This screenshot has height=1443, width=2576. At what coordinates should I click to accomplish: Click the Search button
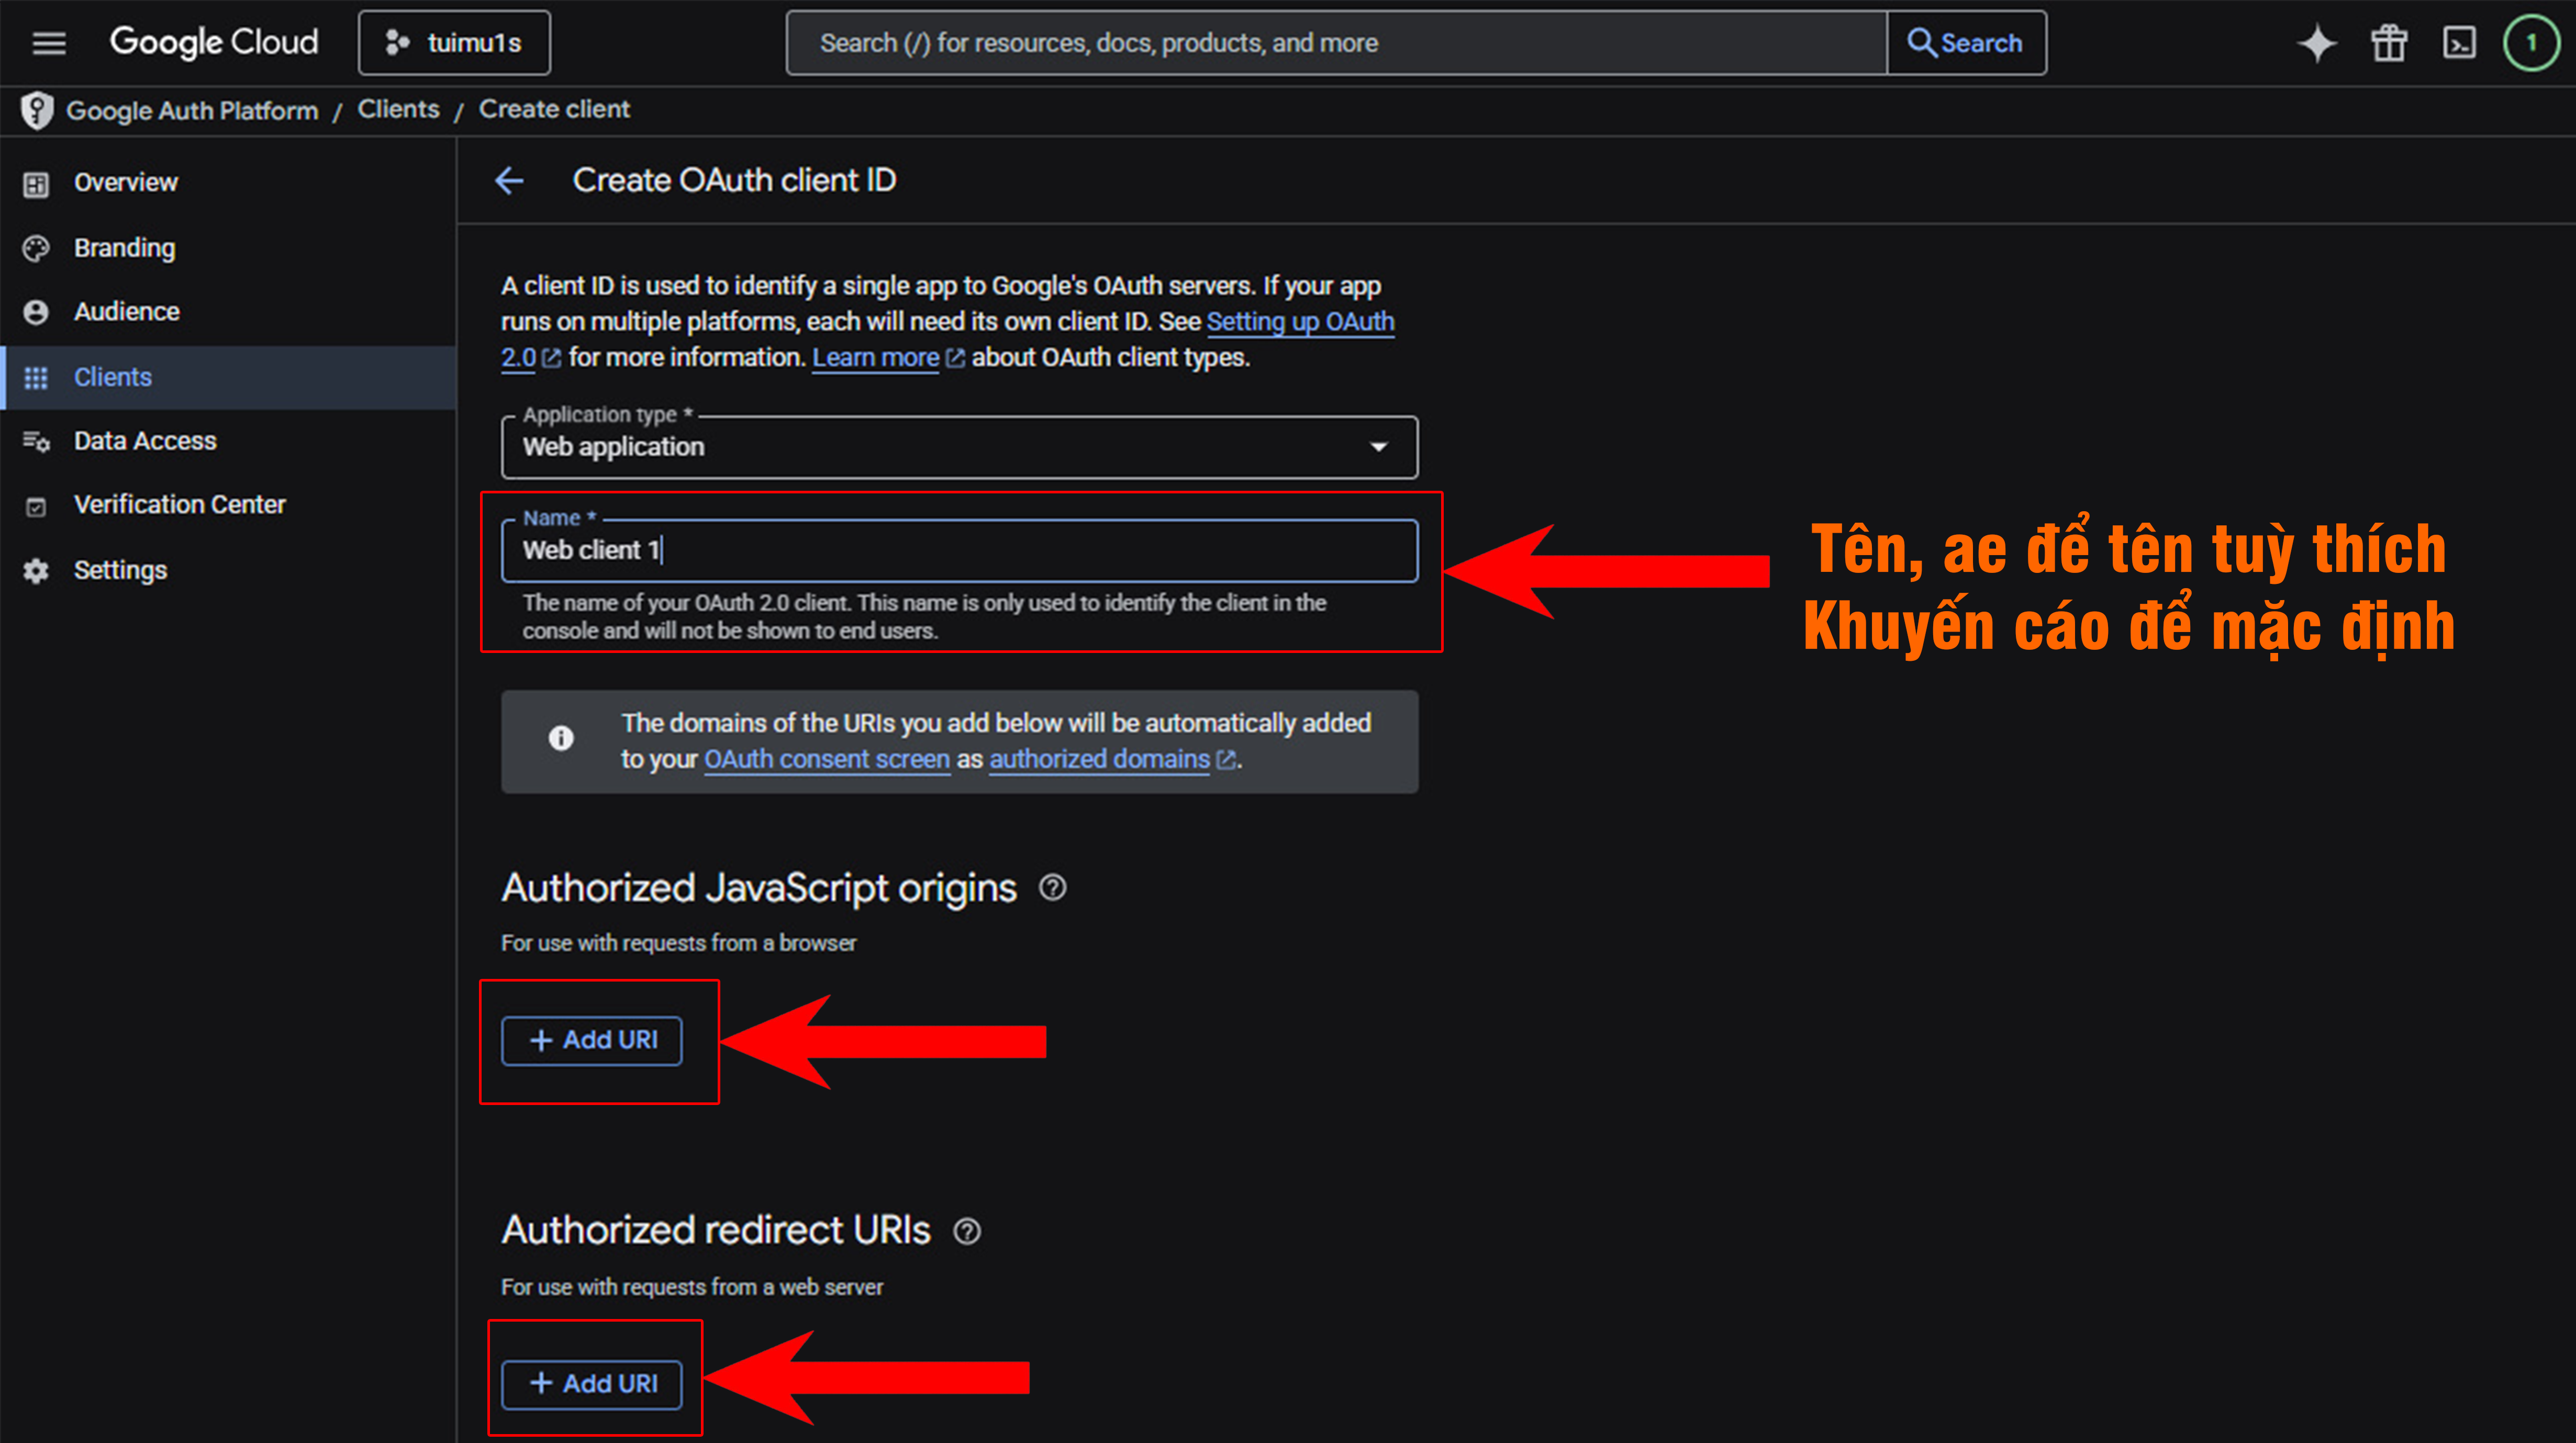1965,43
